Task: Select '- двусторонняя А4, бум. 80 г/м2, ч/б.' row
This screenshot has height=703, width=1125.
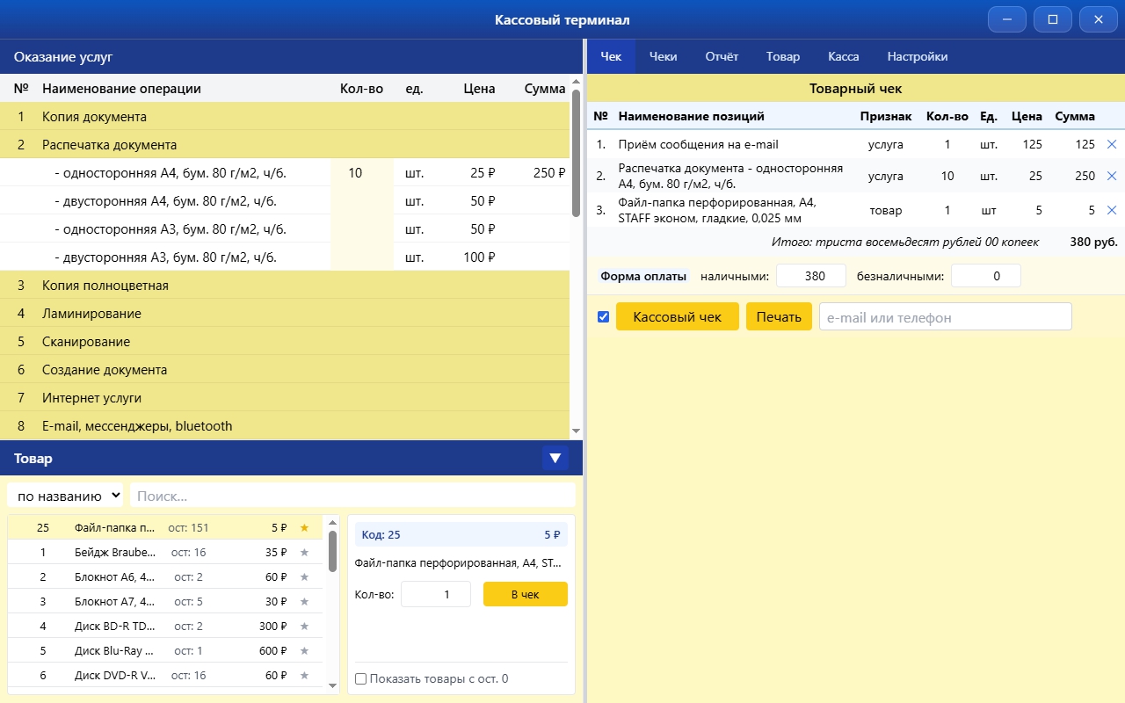Action: (x=285, y=201)
